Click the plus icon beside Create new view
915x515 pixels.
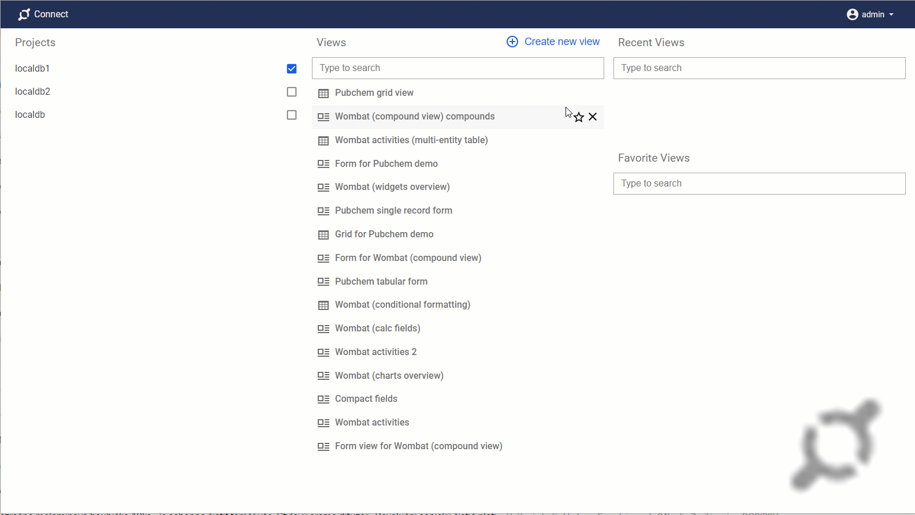[512, 42]
